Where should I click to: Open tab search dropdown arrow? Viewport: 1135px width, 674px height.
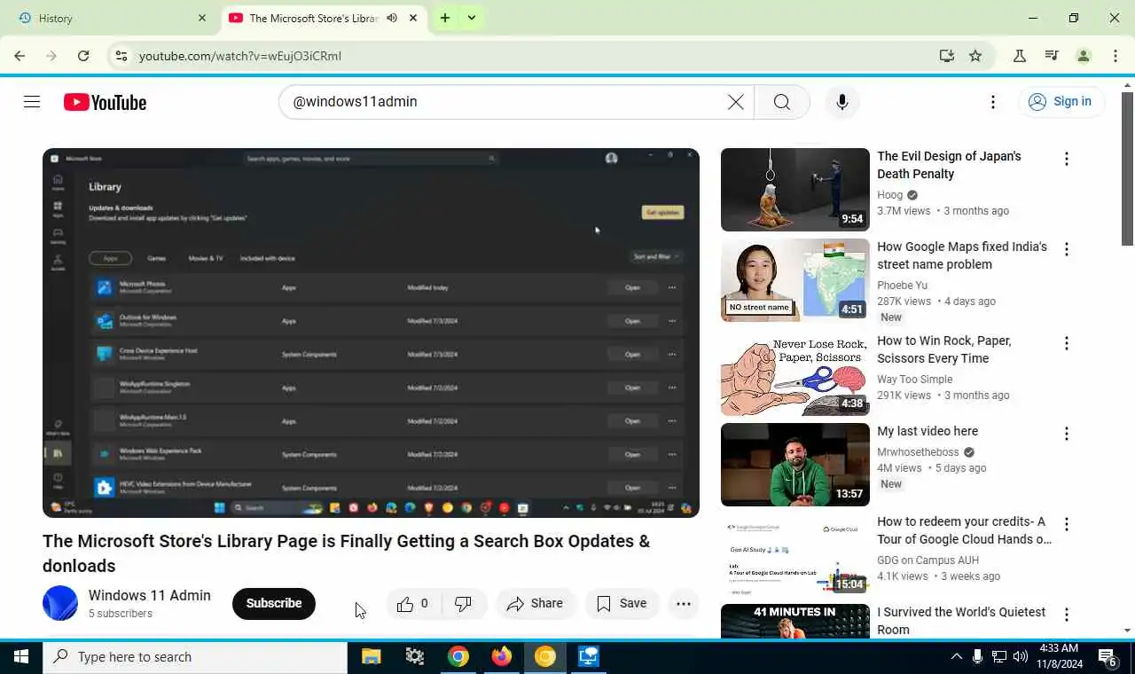pos(472,18)
